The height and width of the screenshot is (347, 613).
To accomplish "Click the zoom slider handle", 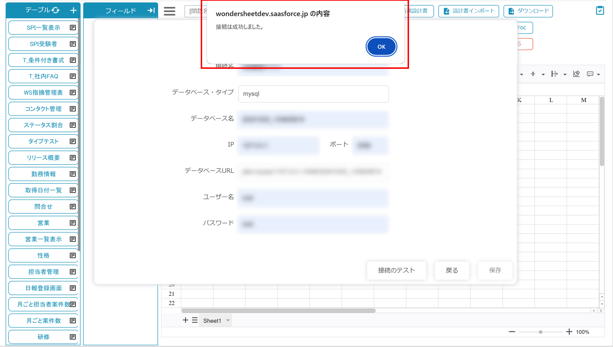I will click(541, 332).
